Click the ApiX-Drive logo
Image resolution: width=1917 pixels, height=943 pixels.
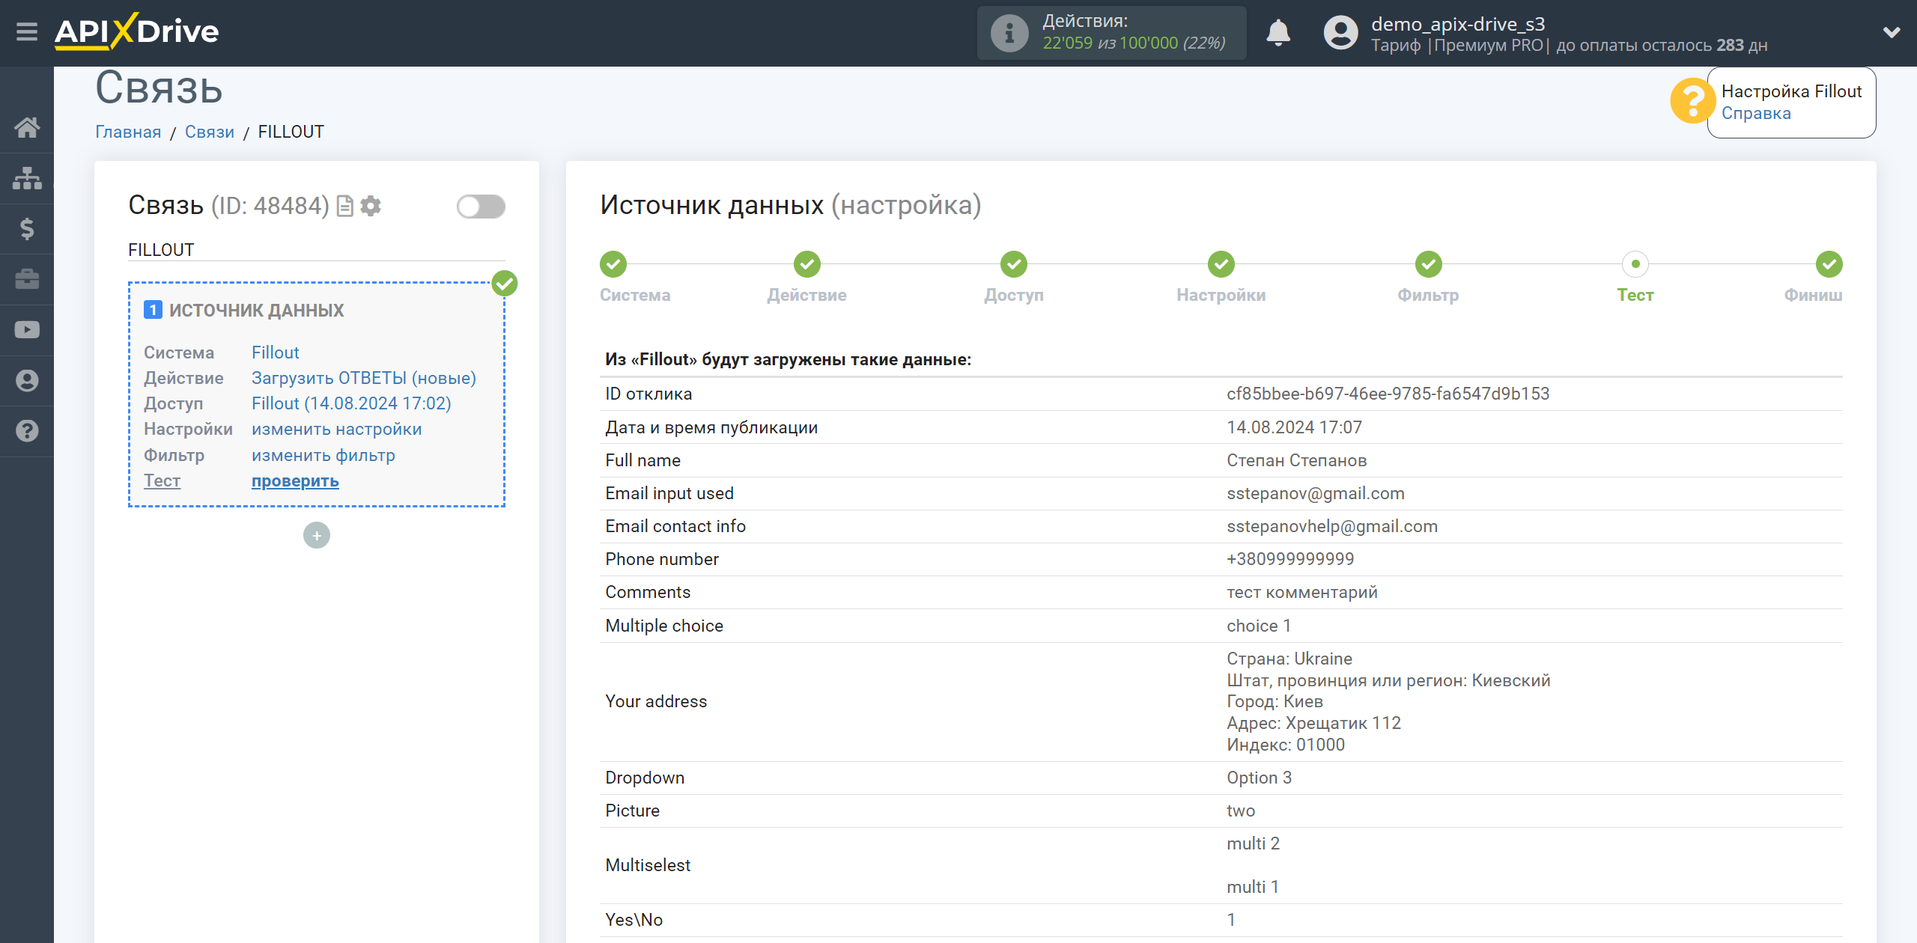pyautogui.click(x=136, y=31)
